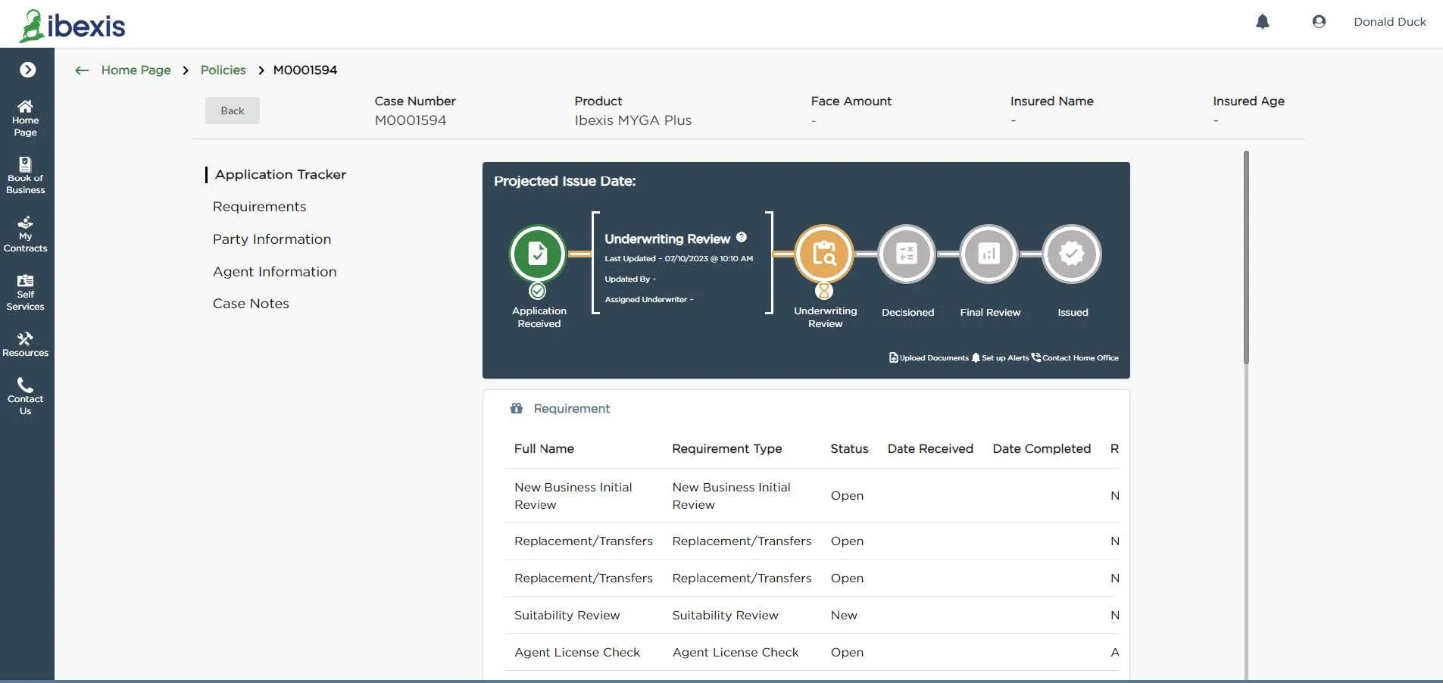1443x683 pixels.
Task: Click the Underwriting Review help question mark
Action: click(742, 237)
